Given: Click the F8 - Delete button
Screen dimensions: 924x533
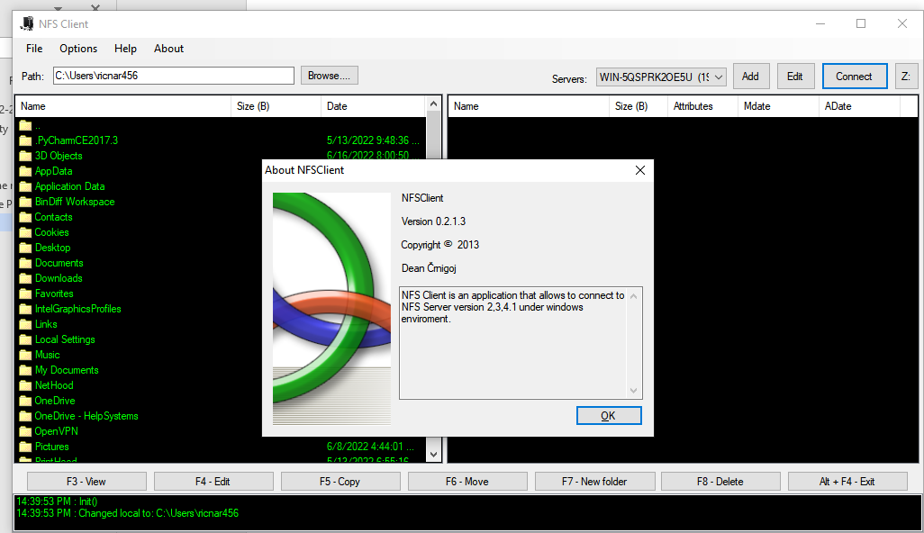Looking at the screenshot, I should 720,481.
